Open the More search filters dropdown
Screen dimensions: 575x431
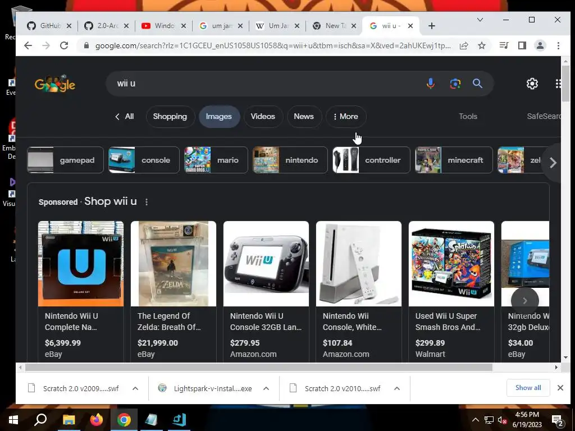coord(346,117)
